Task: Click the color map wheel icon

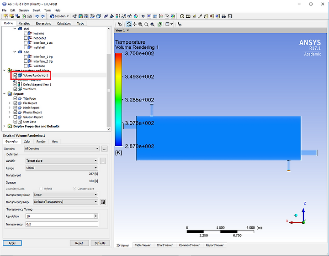Action: click(x=136, y=16)
